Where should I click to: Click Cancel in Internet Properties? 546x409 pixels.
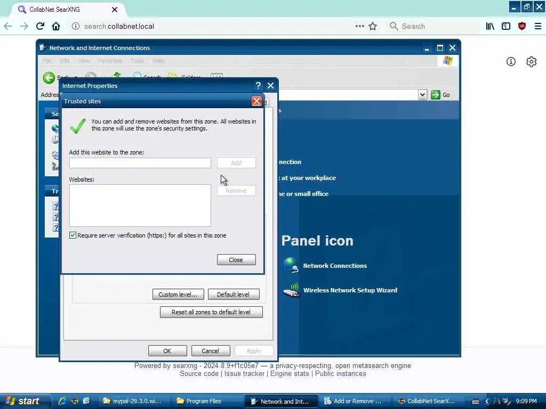(x=210, y=351)
